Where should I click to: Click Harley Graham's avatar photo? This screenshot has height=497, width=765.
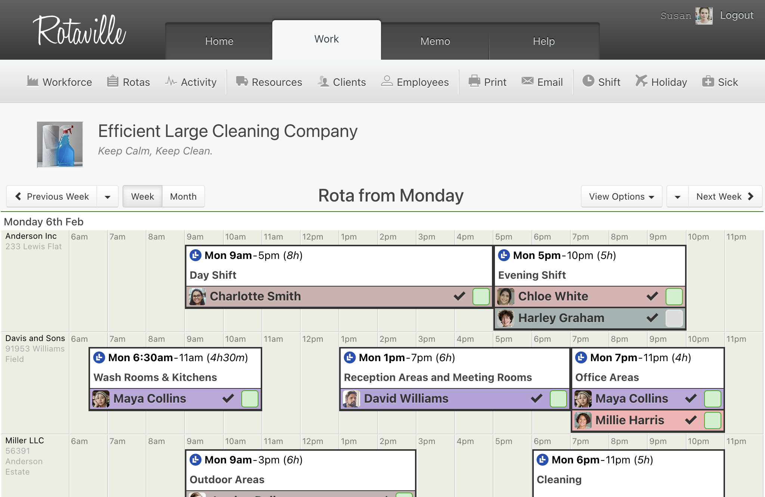coord(506,318)
